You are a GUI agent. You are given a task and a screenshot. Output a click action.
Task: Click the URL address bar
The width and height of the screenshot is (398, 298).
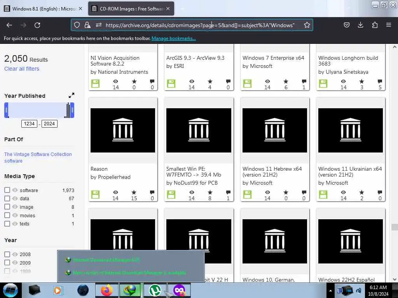[200, 25]
